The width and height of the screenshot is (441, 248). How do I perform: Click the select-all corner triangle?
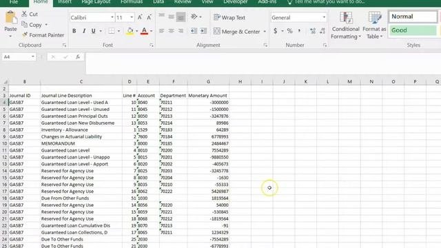[5, 82]
